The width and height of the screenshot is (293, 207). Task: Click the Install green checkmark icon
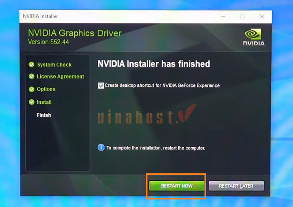(x=31, y=102)
